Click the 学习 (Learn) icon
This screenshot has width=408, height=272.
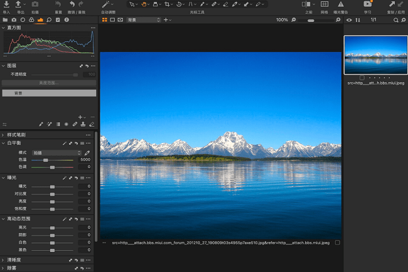pos(367,4)
